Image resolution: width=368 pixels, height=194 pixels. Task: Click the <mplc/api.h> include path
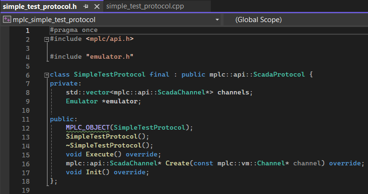[110, 39]
